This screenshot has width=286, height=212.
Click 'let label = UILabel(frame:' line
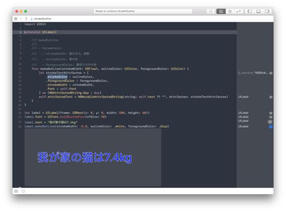(87, 113)
